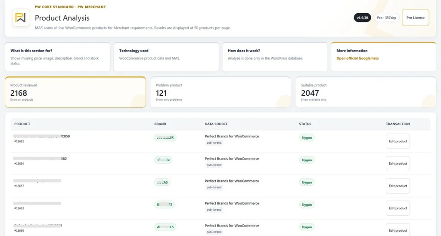Edit product #15654
Screen dimensions: 441x236
point(398,163)
